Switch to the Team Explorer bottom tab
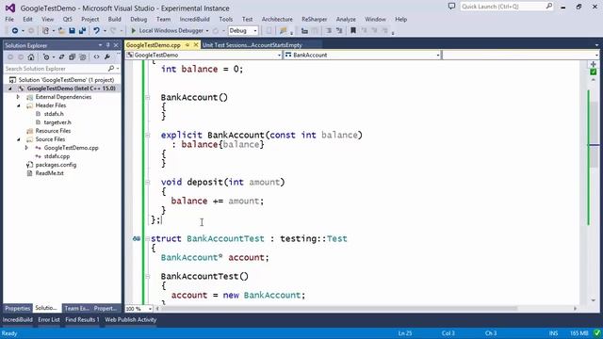Viewport: 603px width, 339px height. 77,308
